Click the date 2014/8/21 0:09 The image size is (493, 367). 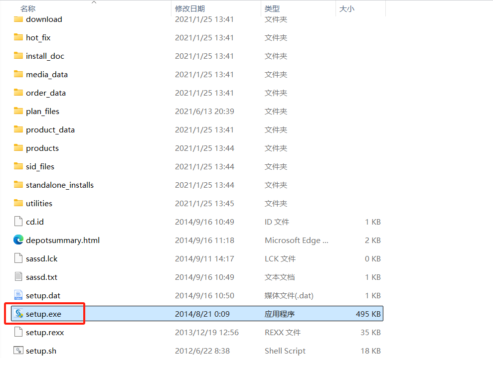click(202, 314)
